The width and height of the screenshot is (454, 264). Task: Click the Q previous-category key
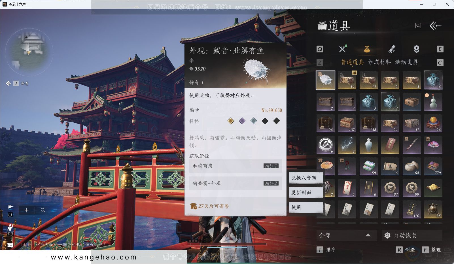point(320,49)
